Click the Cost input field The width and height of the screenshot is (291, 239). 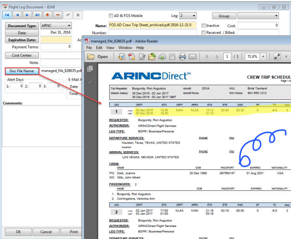[258, 25]
